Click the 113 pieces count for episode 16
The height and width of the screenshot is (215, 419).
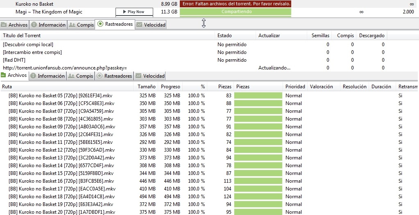click(x=227, y=181)
